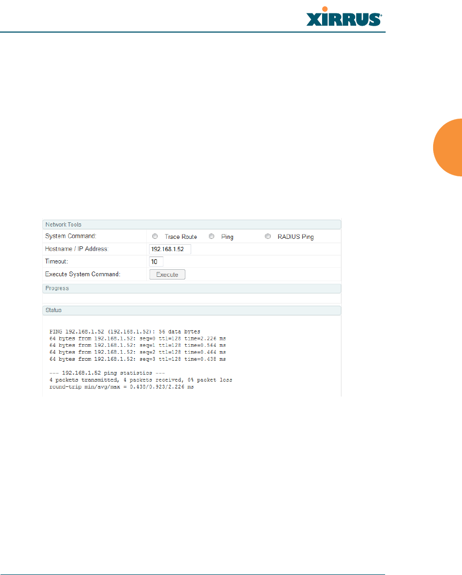Click the 'Timeout:' label

[57, 261]
